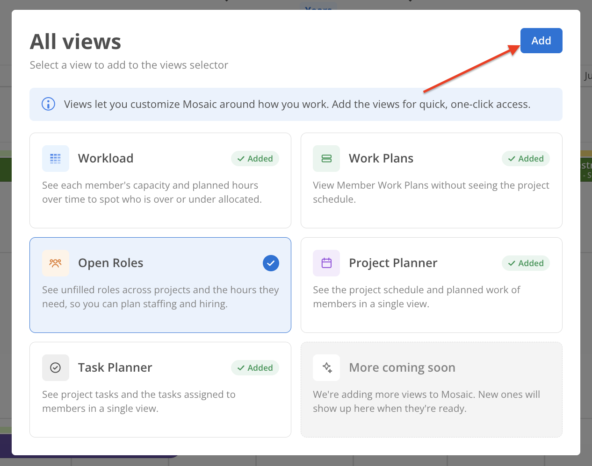
Task: Click the Added badge on Task Planner card
Action: point(255,367)
